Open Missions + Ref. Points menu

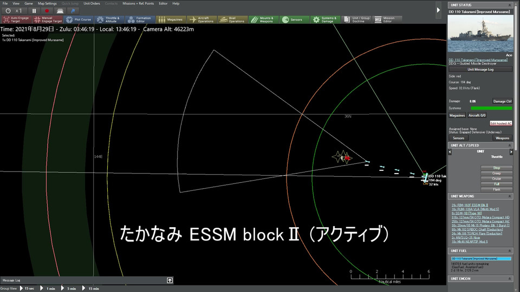pyautogui.click(x=138, y=3)
